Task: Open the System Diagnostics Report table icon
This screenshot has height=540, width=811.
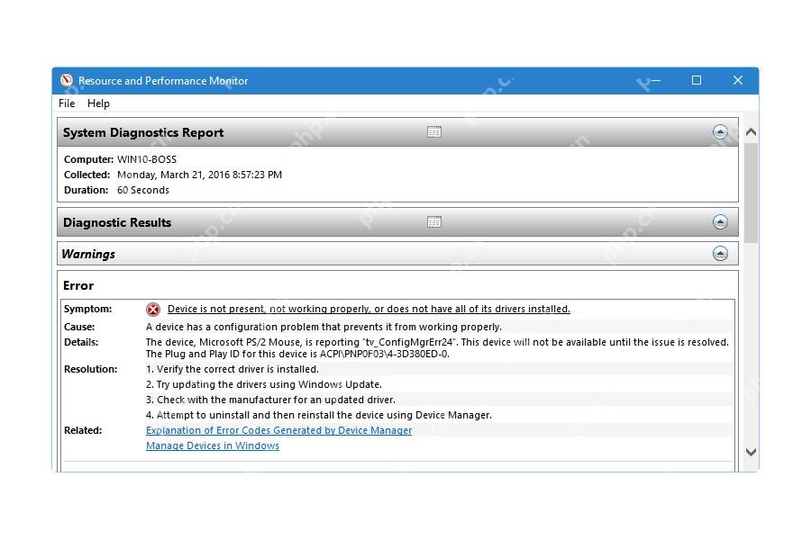Action: click(434, 132)
